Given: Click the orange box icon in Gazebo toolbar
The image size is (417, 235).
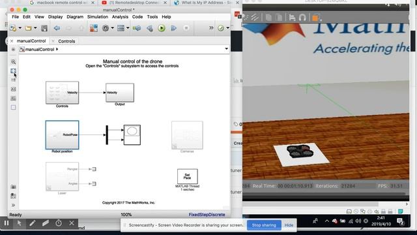Looking at the screenshot, I should [315, 18].
